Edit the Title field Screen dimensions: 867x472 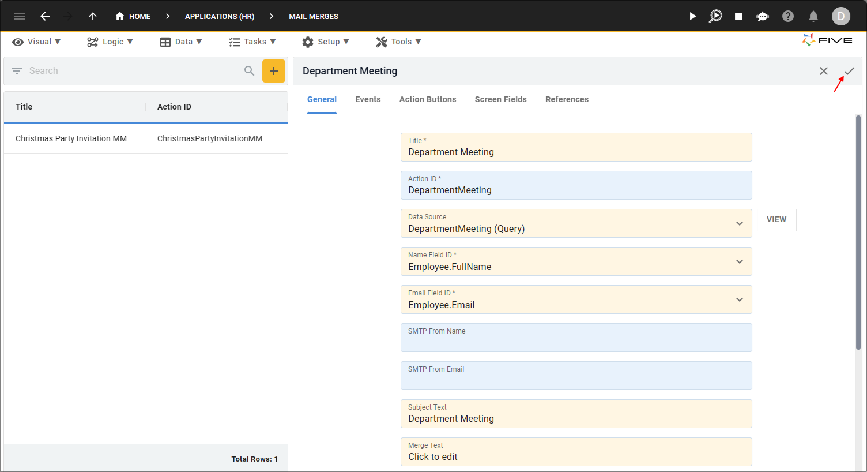(x=576, y=147)
